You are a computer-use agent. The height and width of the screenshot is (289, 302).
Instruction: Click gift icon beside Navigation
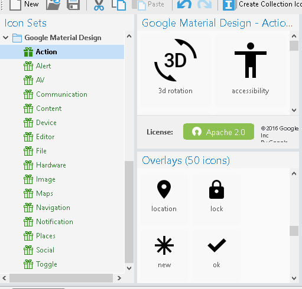pos(28,208)
